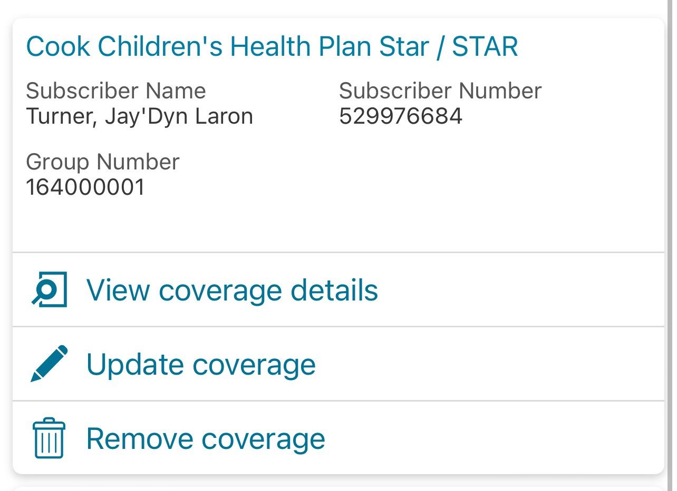Click the next card peeking below Remove coverage
The width and height of the screenshot is (677, 491).
point(338,488)
